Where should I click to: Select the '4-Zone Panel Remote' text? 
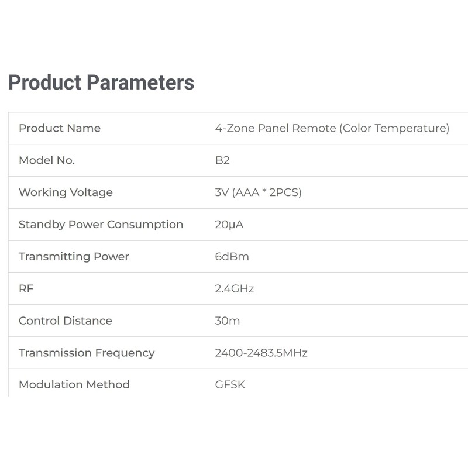275,128
